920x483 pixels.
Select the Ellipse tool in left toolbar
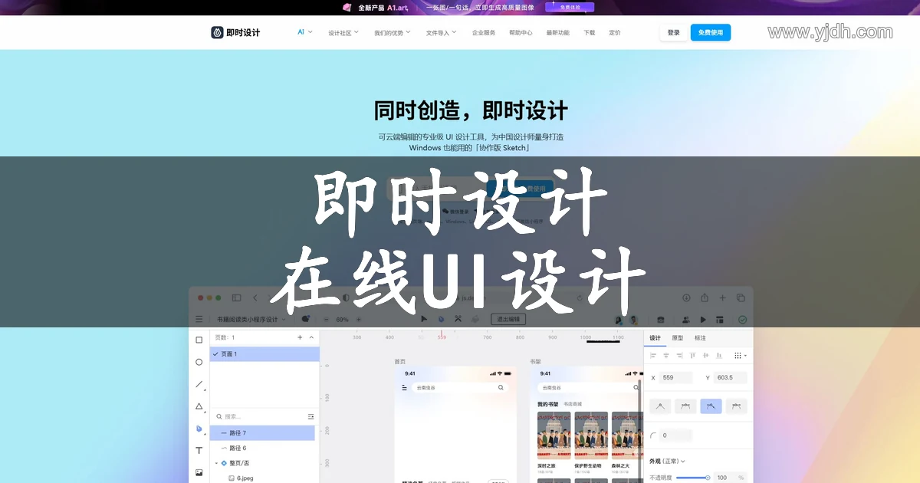[199, 362]
